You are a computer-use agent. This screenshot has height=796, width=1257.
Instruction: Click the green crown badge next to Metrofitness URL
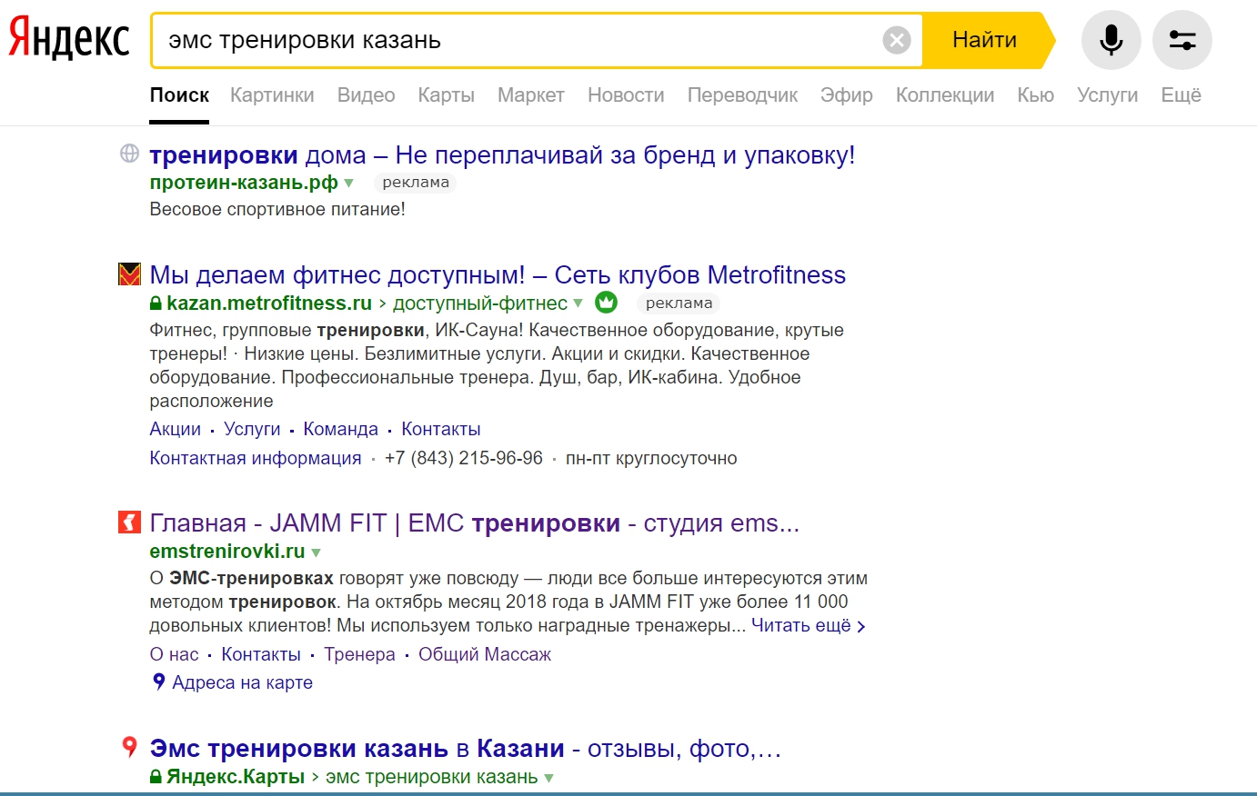click(x=606, y=302)
